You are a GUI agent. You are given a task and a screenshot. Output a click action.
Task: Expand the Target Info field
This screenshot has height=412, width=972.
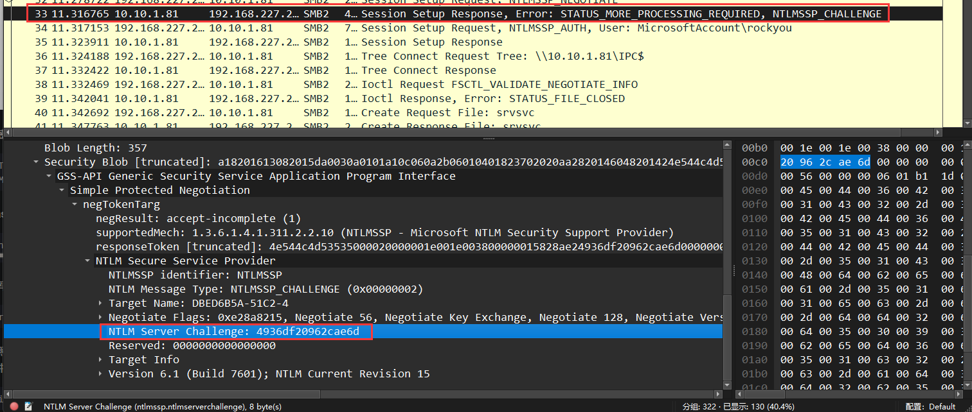point(100,360)
